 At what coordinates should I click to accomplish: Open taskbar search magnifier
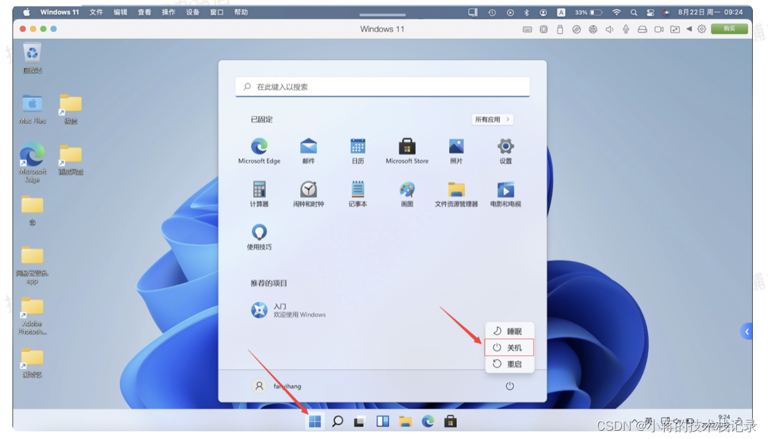(x=338, y=422)
